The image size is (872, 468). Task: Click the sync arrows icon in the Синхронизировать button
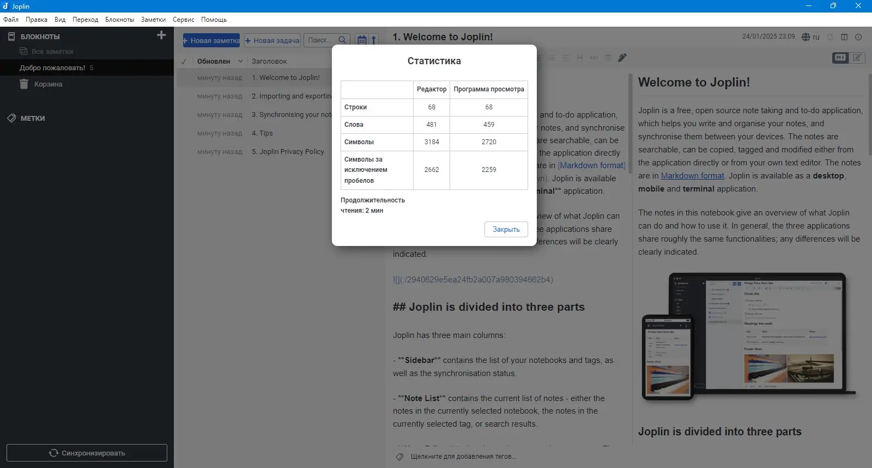click(x=53, y=453)
